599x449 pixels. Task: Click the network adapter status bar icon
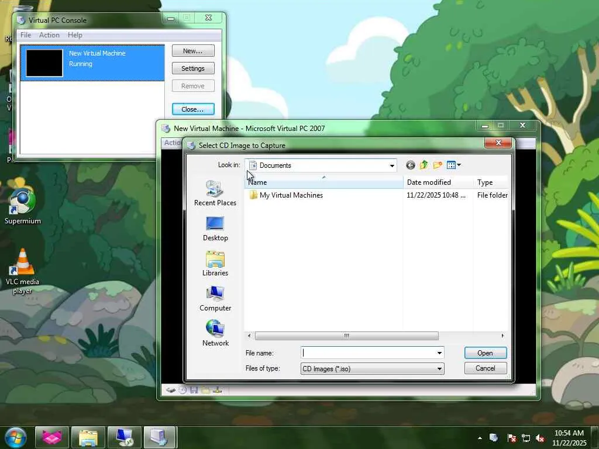click(x=218, y=390)
